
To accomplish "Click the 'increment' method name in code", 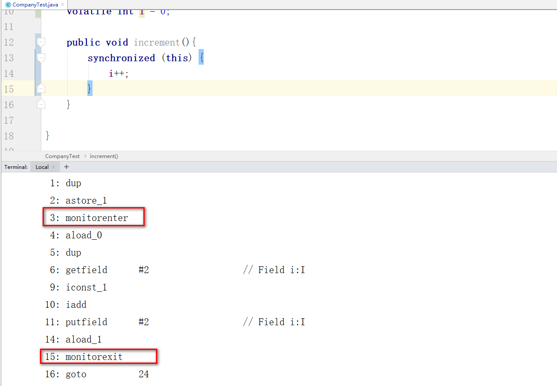I will (x=157, y=42).
